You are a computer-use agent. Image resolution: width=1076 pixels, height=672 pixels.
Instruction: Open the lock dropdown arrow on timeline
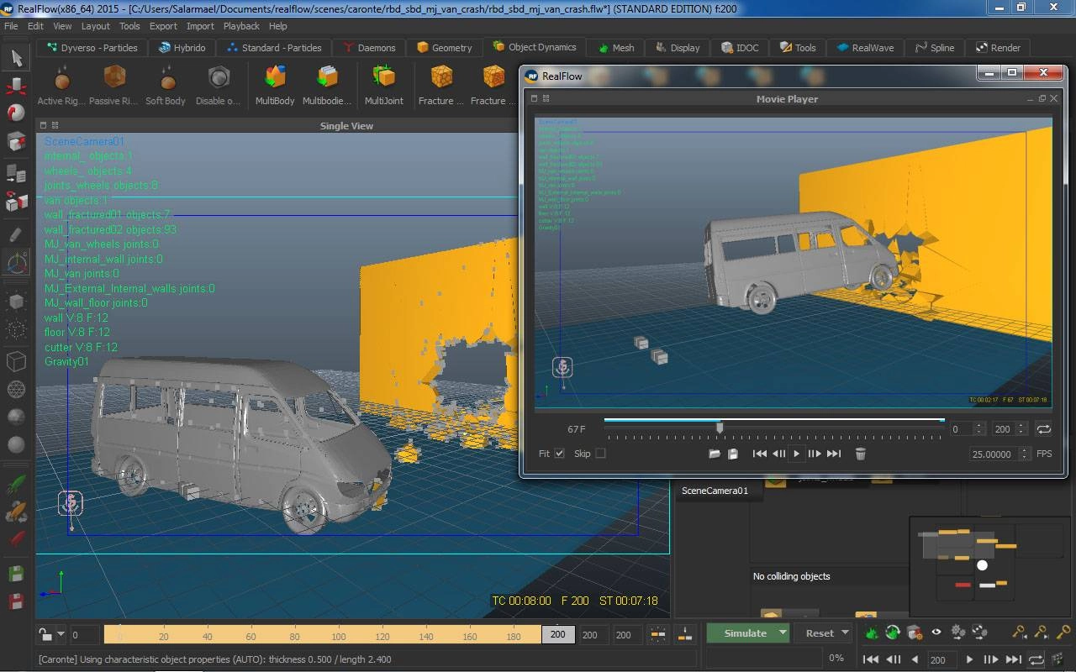tap(61, 635)
